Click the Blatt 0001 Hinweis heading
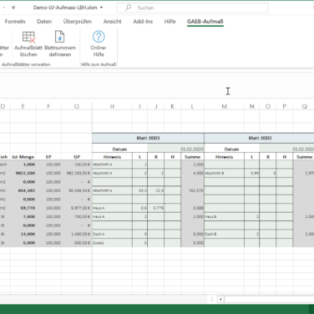The image size is (314, 314). click(112, 157)
